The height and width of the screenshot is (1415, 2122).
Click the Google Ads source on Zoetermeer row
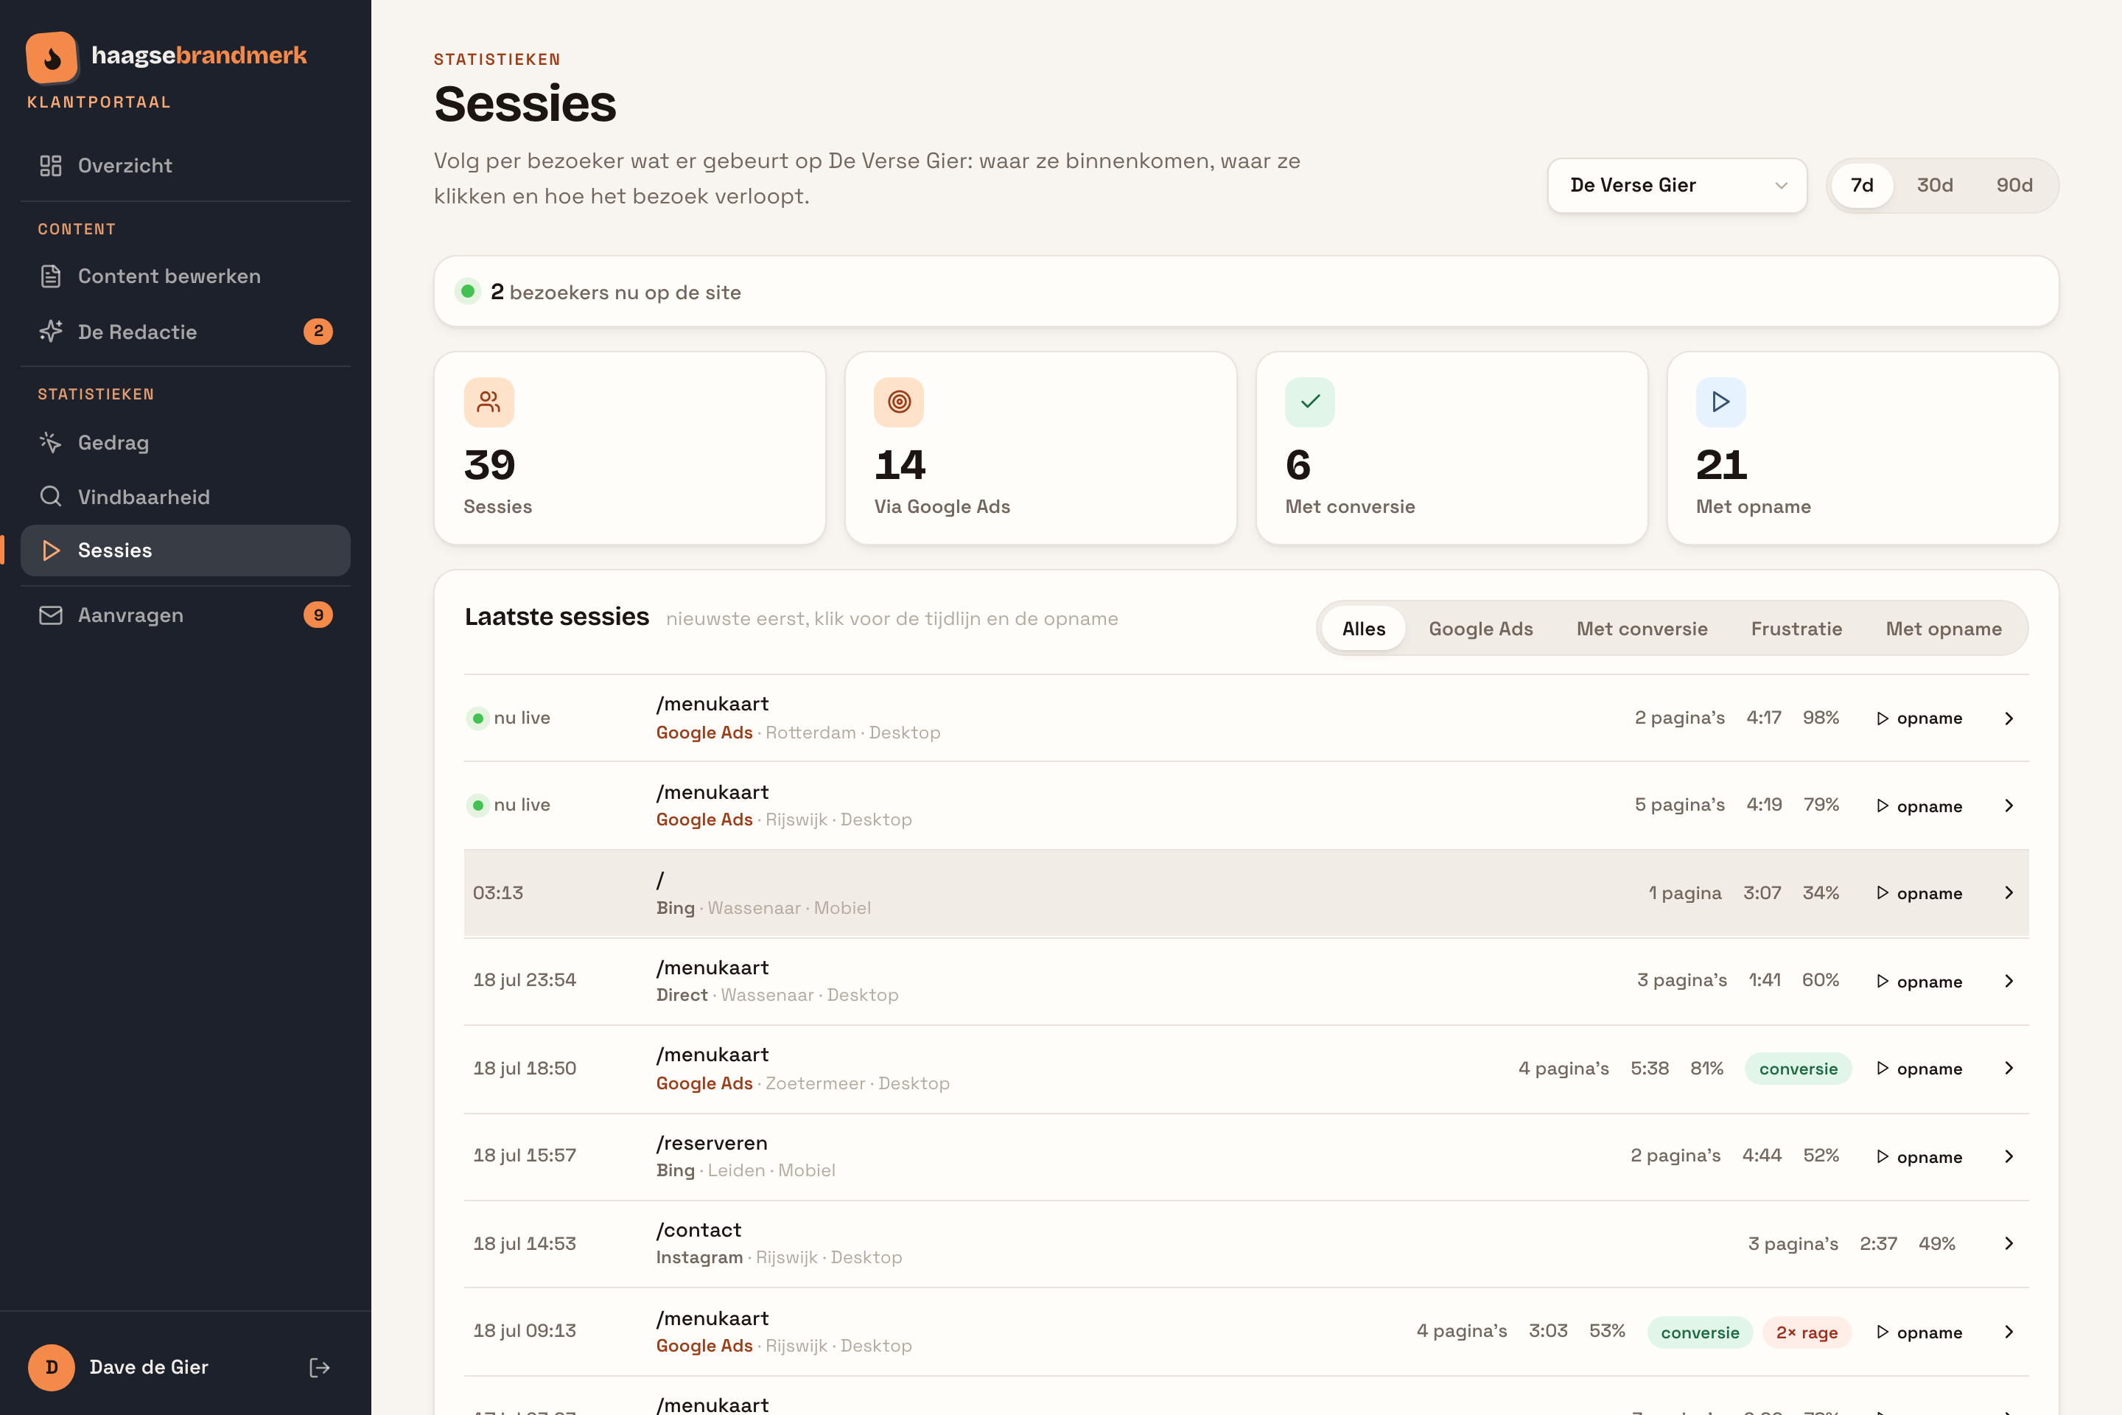704,1083
